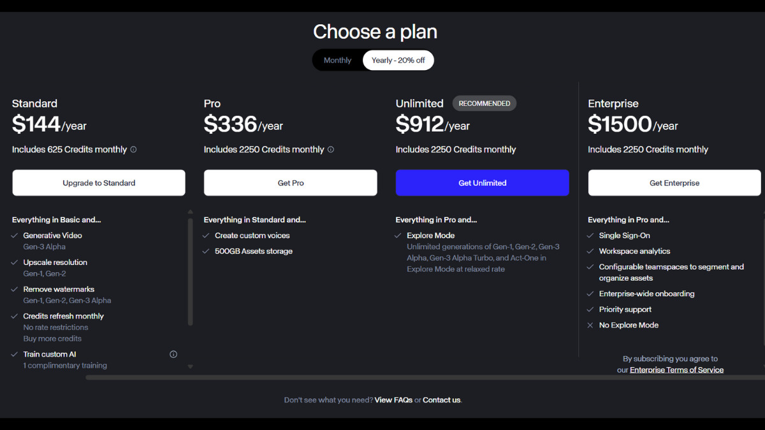Click the RECOMMENDED badge on Unlimited

click(484, 103)
